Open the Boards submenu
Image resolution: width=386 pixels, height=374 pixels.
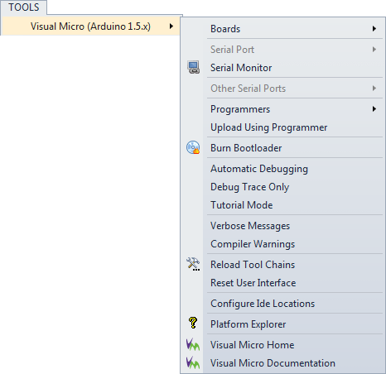pyautogui.click(x=282, y=29)
